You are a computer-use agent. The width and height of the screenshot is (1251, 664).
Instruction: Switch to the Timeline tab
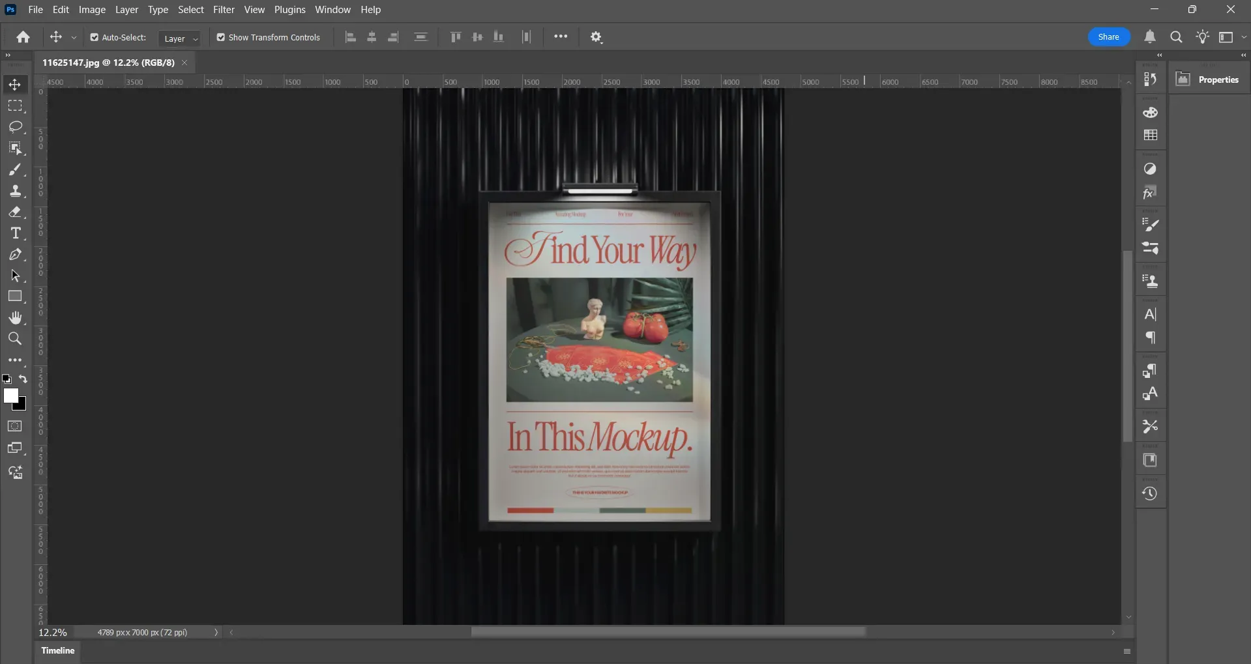point(57,650)
